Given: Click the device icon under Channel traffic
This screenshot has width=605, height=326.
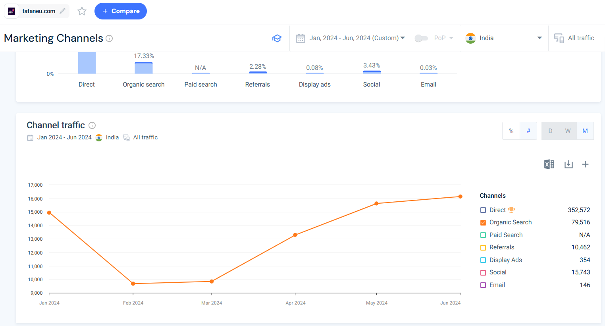Looking at the screenshot, I should tap(126, 138).
